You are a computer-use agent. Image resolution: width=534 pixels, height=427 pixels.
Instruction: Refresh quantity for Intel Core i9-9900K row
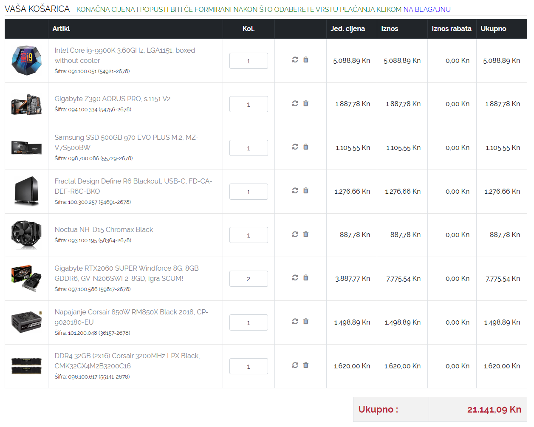pos(295,60)
